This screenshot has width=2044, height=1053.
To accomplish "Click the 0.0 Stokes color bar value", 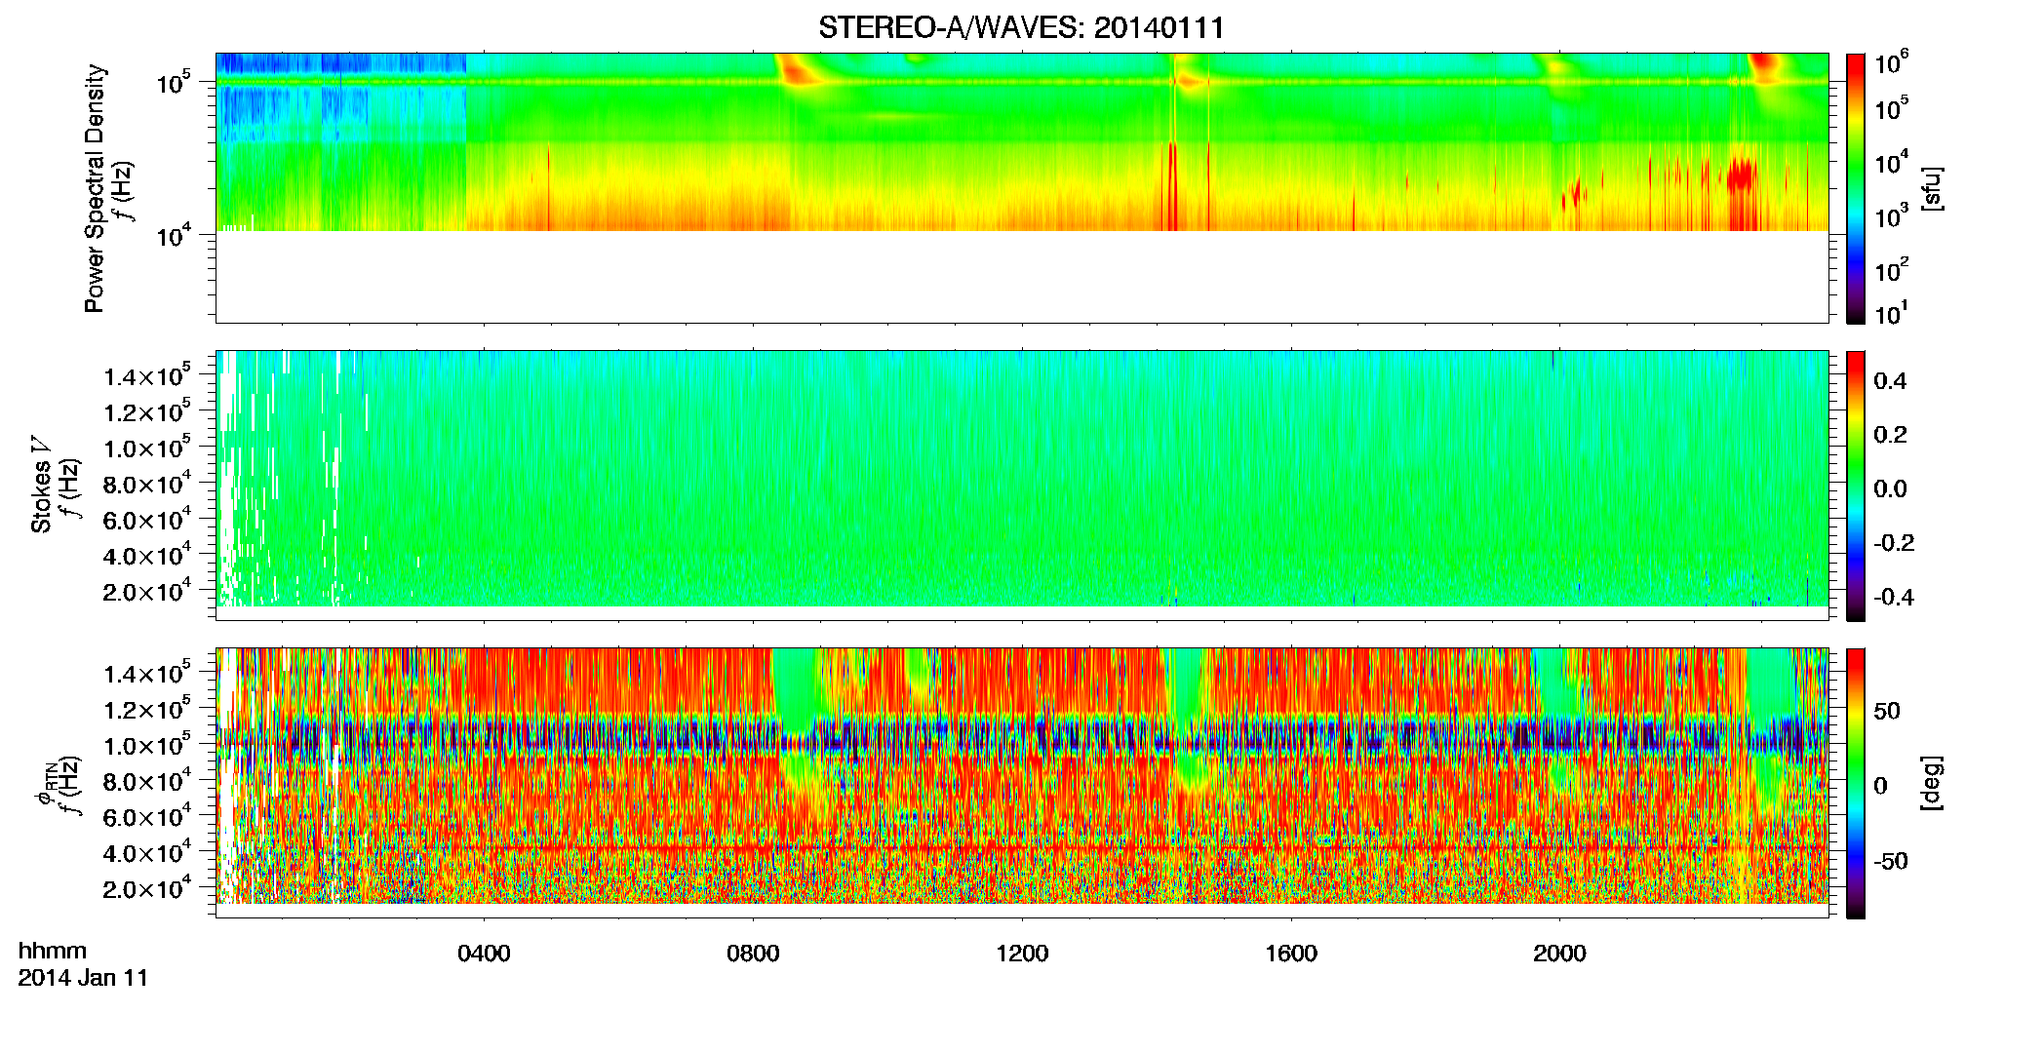I will (x=1890, y=488).
